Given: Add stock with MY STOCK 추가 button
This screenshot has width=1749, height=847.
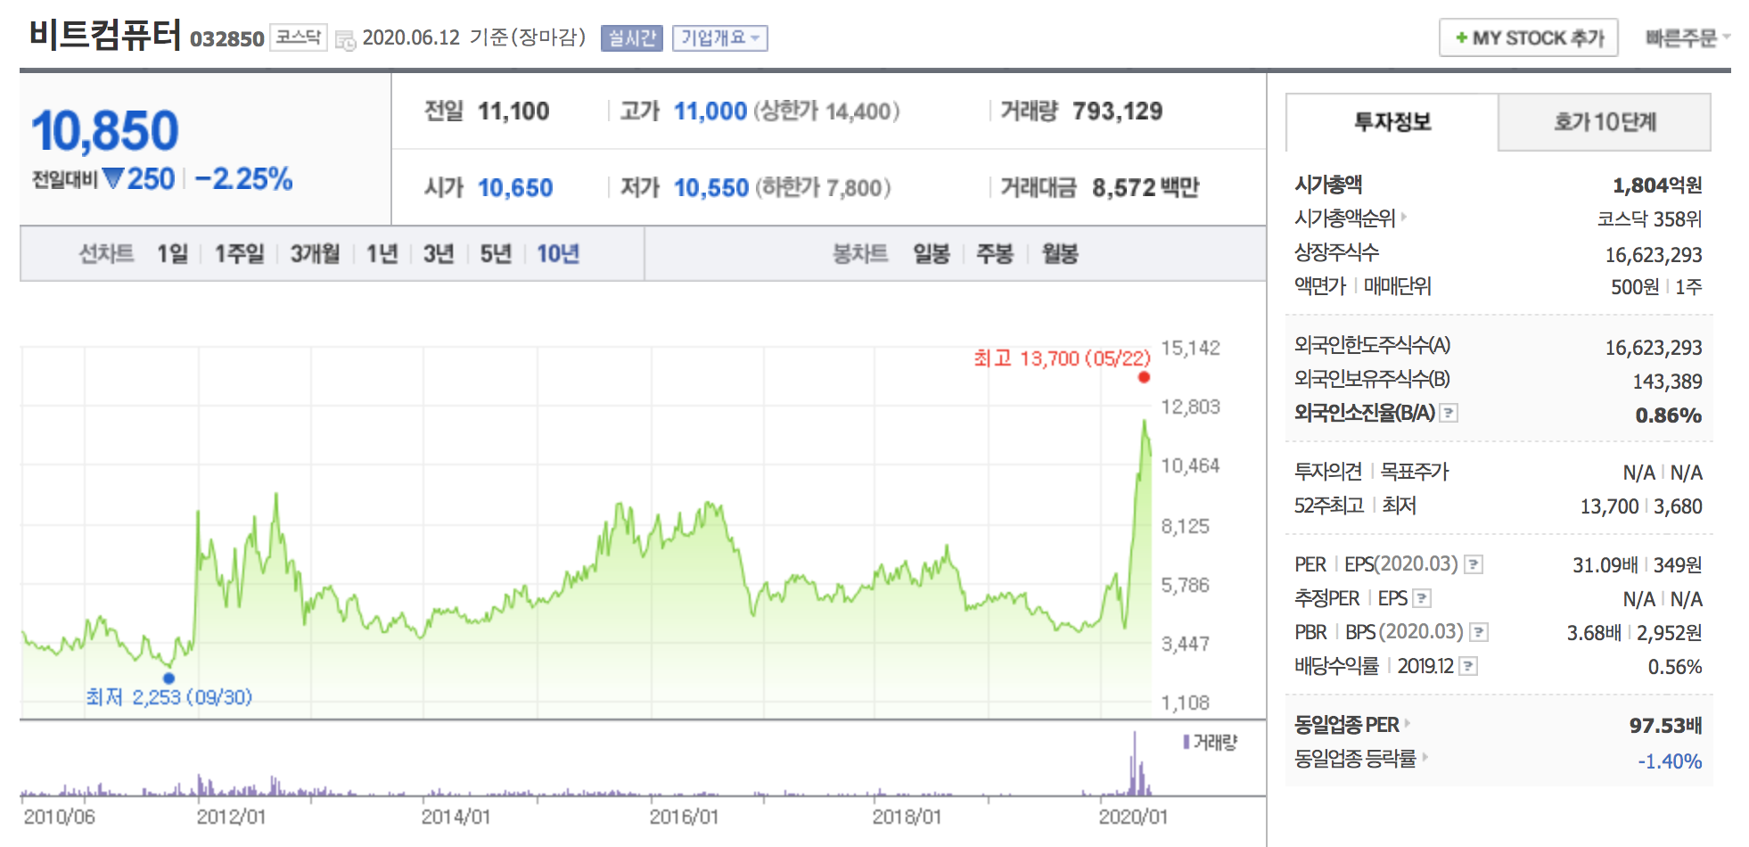Looking at the screenshot, I should 1528,38.
